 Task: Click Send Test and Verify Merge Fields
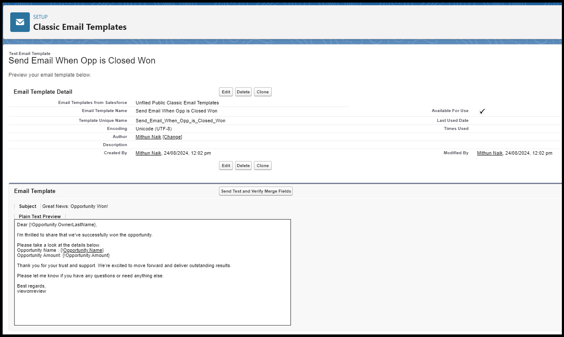click(256, 191)
